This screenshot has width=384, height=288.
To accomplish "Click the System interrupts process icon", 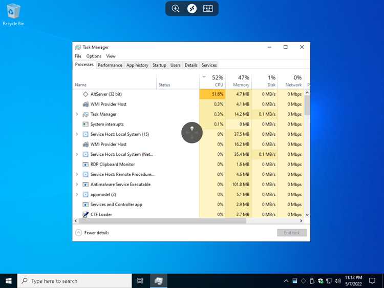I will [85, 124].
